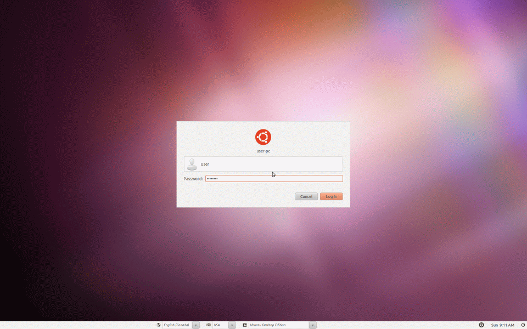Viewport: 527px width, 329px height.
Task: Click the User account avatar icon
Action: tap(192, 163)
